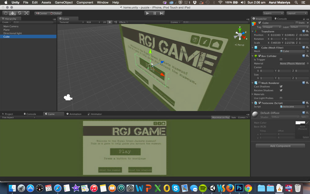
Task: Toggle scene lighting sun icon
Action: [109, 22]
